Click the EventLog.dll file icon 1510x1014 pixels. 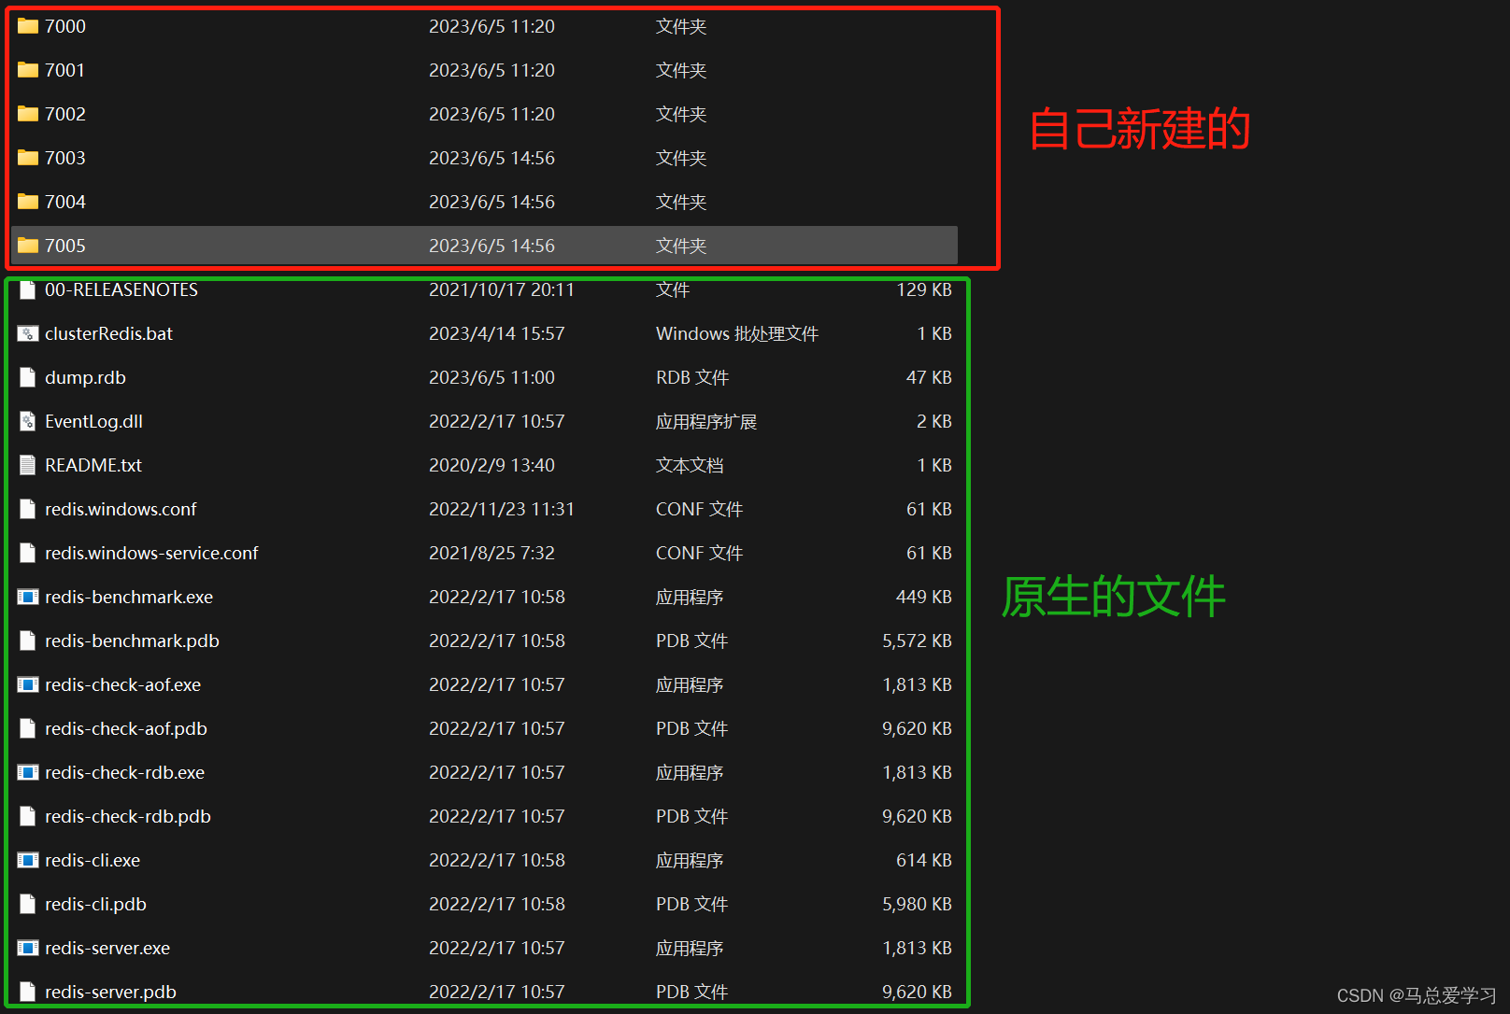click(28, 421)
